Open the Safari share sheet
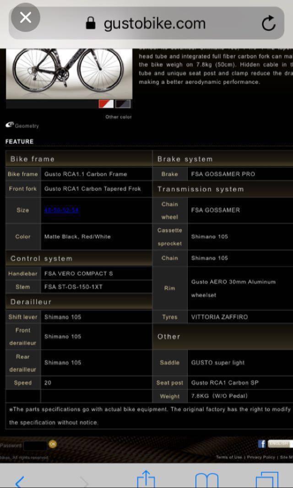The height and width of the screenshot is (488, 293). coord(146,479)
